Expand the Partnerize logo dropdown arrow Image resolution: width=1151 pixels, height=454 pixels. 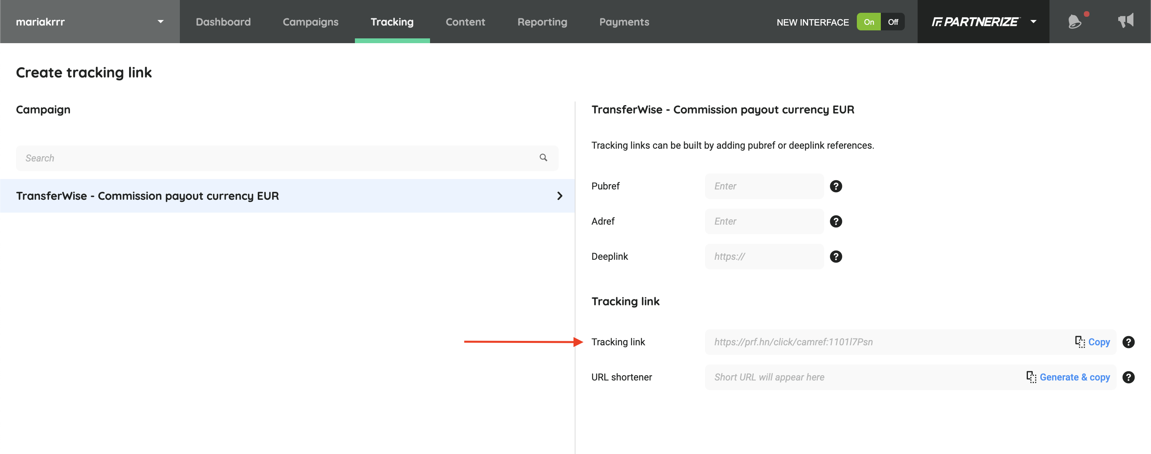coord(1033,22)
